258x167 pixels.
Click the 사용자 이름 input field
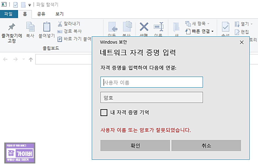pyautogui.click(x=152, y=82)
